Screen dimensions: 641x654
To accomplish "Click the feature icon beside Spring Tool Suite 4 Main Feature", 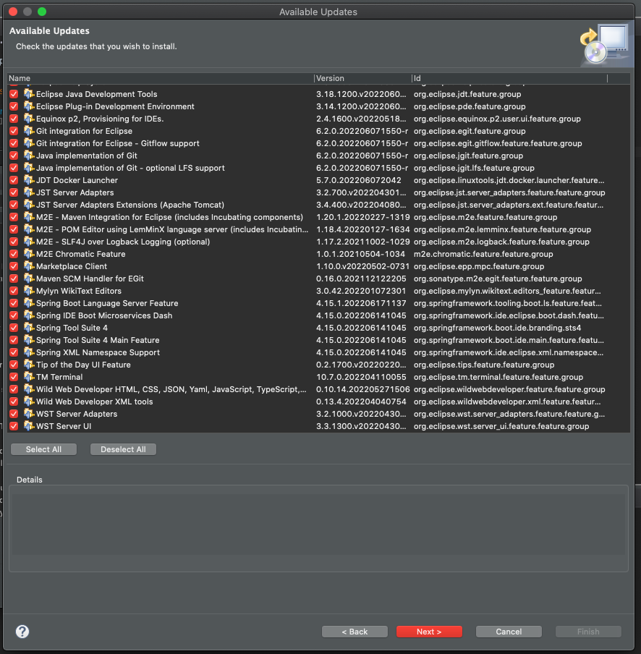I will click(x=29, y=340).
